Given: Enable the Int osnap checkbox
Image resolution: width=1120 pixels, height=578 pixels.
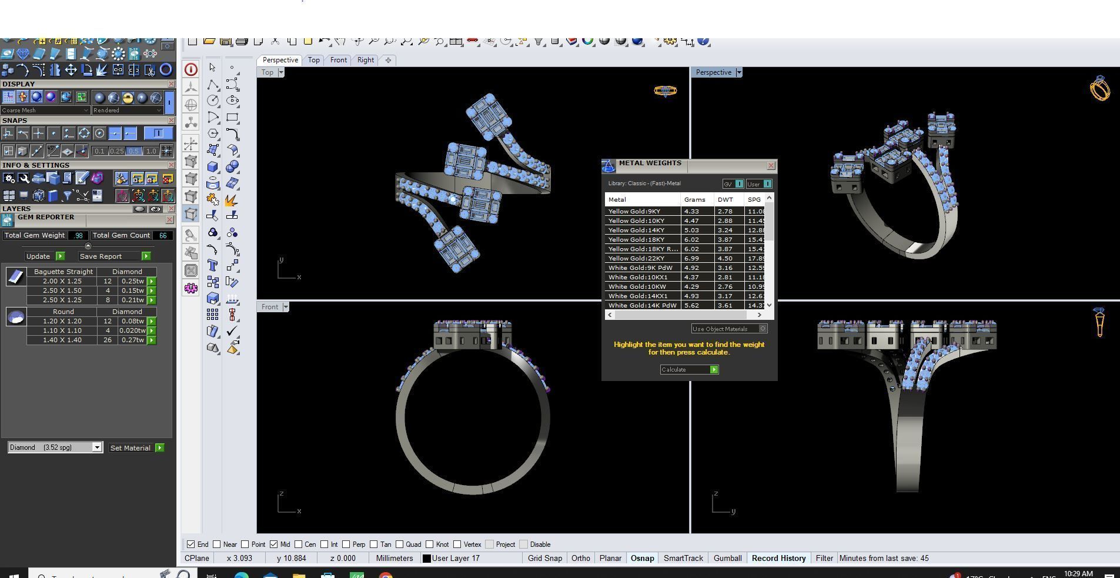Looking at the screenshot, I should [324, 544].
